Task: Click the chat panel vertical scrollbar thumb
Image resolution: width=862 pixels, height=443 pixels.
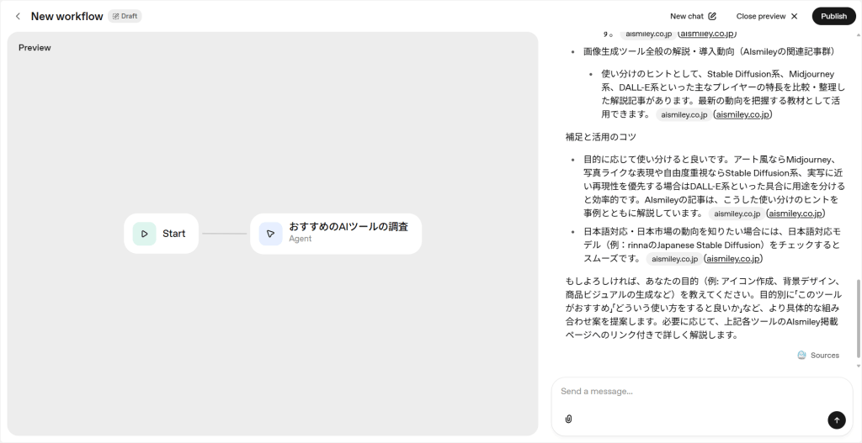Action: tap(858, 319)
